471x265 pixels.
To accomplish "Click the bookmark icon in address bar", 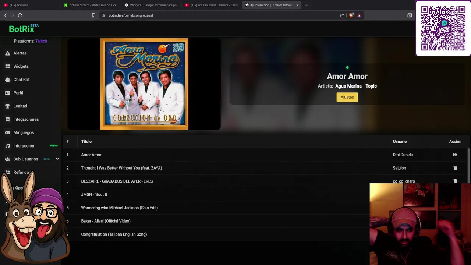I will coord(93,15).
